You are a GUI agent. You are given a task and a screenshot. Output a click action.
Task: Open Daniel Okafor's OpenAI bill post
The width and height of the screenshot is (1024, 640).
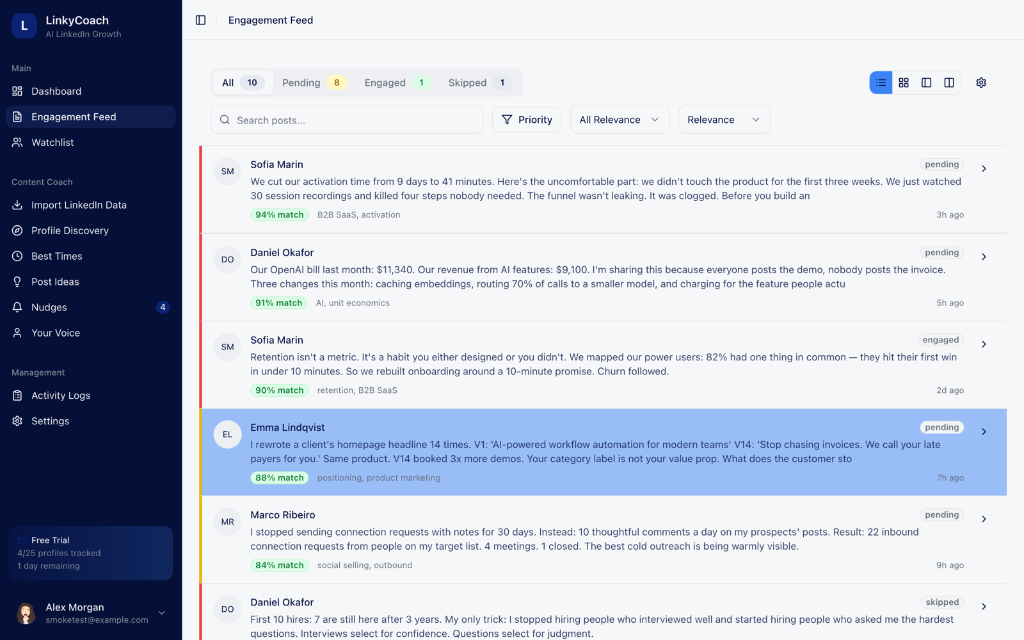pyautogui.click(x=603, y=277)
